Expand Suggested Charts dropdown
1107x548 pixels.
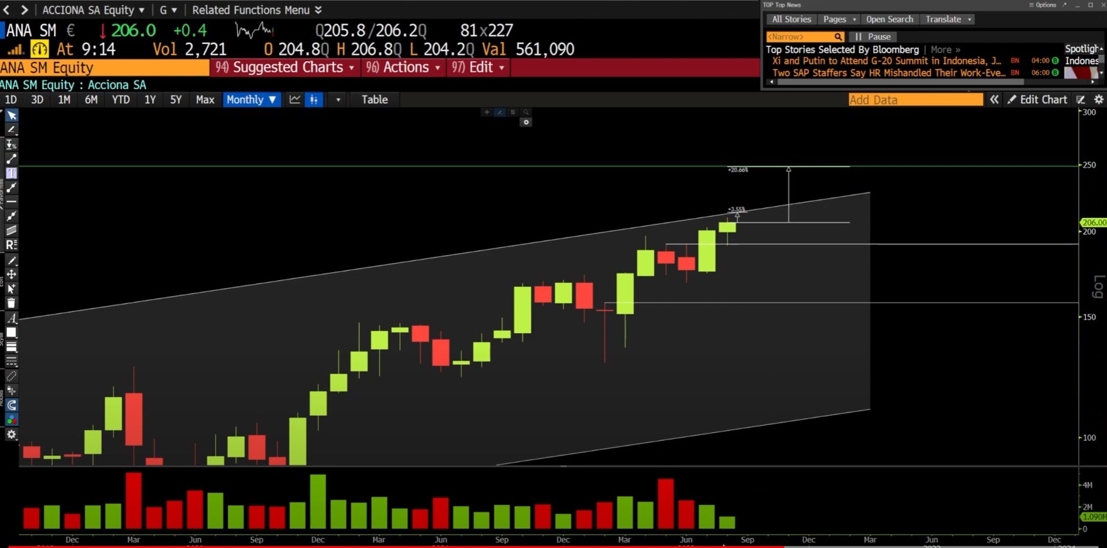point(286,68)
